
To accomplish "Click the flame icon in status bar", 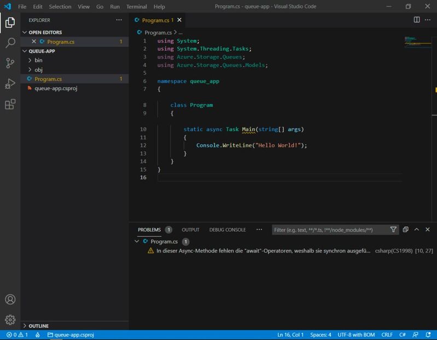I will (x=38, y=335).
